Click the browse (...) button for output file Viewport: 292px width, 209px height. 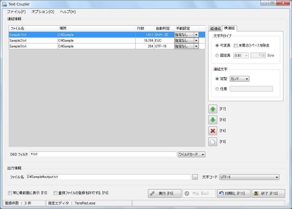(195, 177)
